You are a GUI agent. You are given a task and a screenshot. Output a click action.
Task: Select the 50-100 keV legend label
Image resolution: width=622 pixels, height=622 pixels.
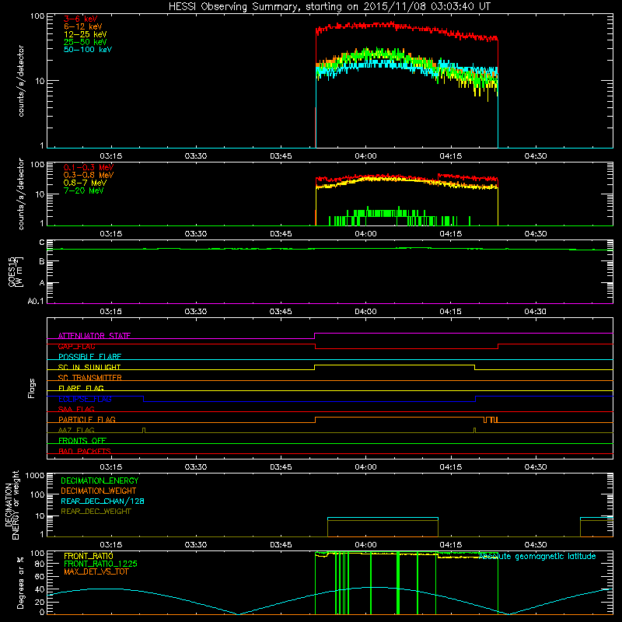pos(88,50)
